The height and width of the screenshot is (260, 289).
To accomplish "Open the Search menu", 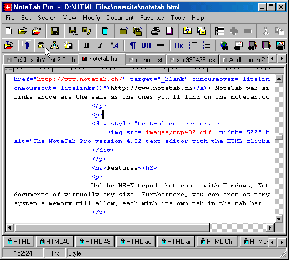I will coord(47,18).
